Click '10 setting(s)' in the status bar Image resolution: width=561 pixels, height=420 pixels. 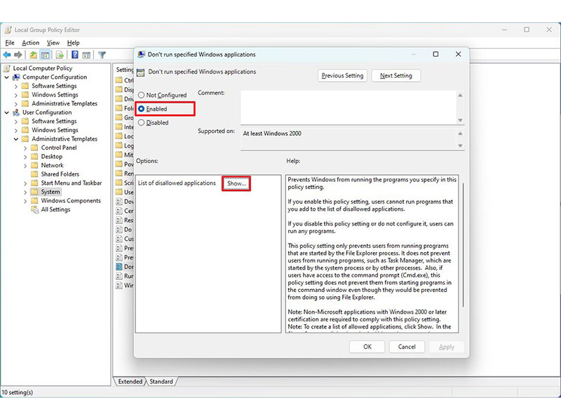[17, 392]
